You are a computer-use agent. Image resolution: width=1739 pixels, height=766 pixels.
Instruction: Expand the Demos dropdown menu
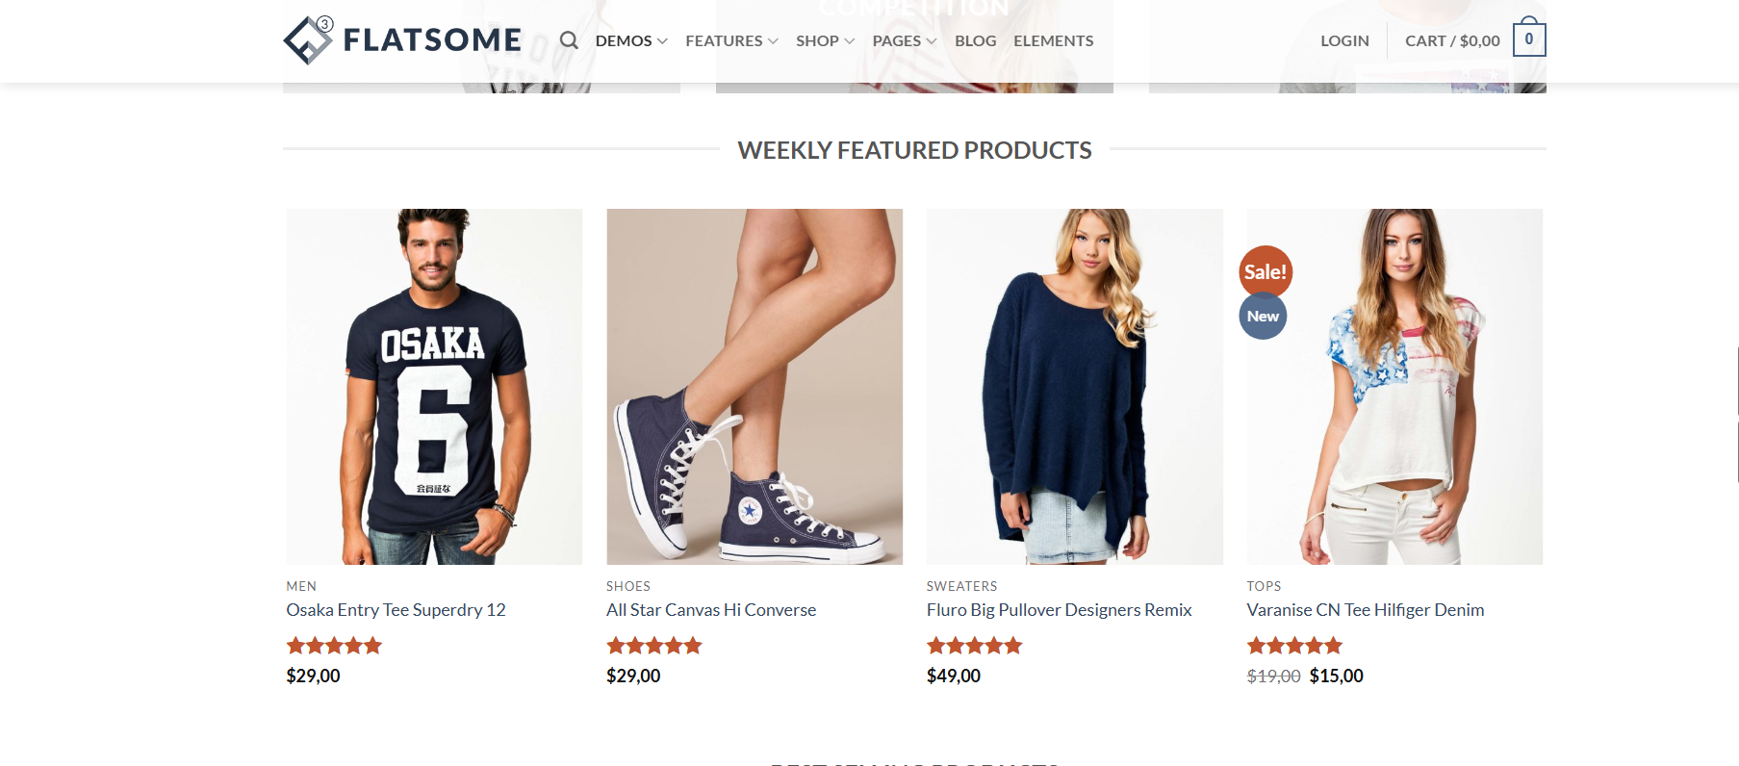pyautogui.click(x=630, y=40)
